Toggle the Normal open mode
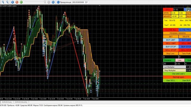The image size is (191, 107). [177, 77]
